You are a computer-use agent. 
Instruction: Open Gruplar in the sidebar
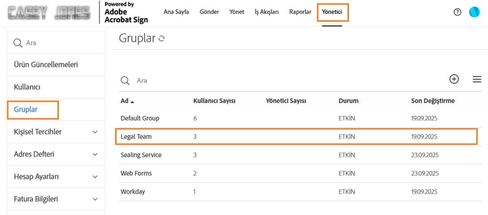(x=26, y=110)
